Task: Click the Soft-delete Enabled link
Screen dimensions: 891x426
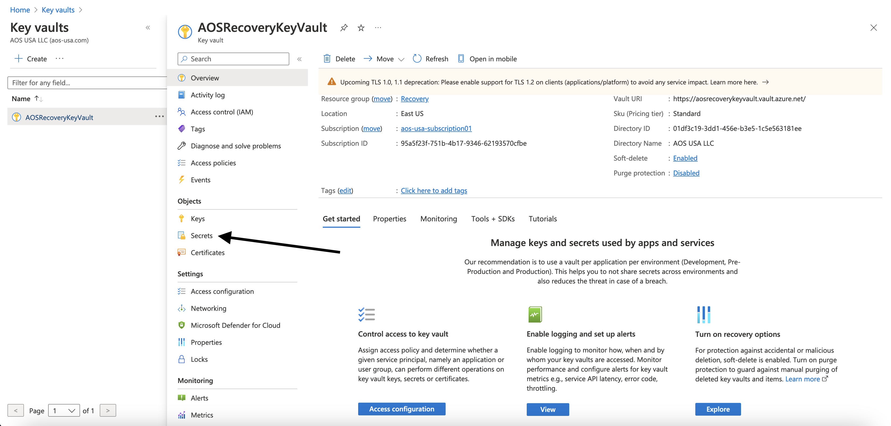Action: pyautogui.click(x=685, y=158)
